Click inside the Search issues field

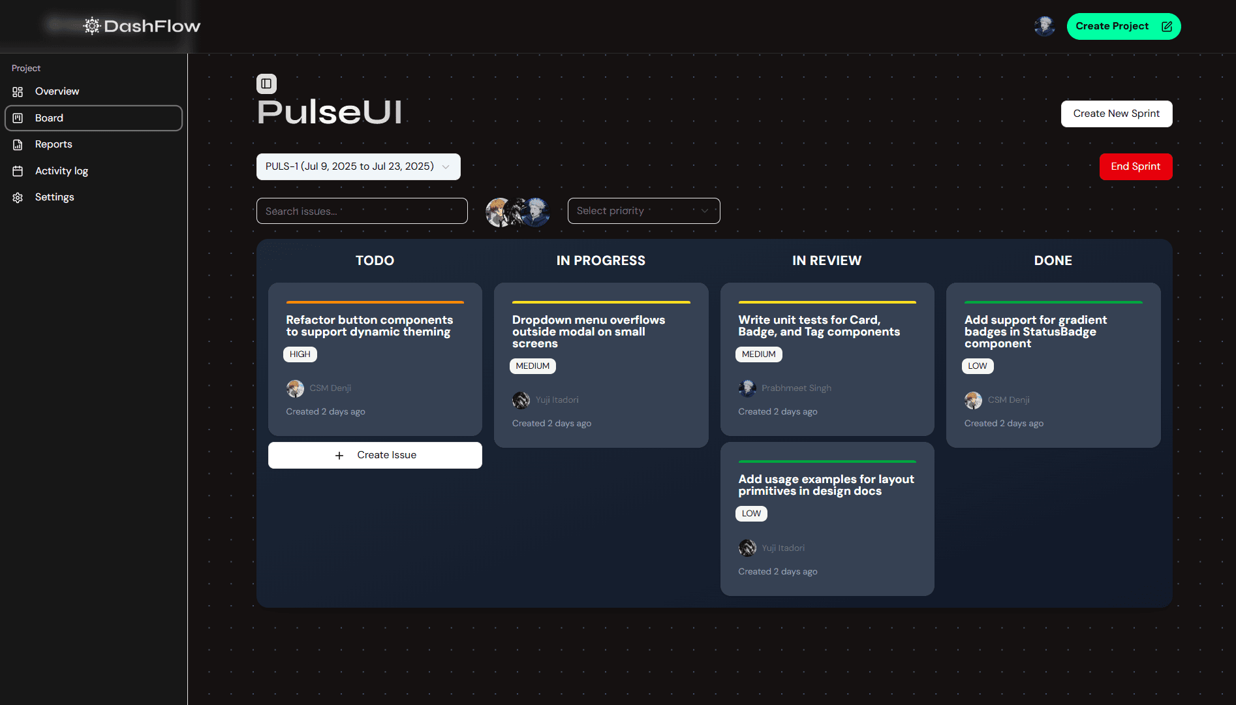point(362,210)
